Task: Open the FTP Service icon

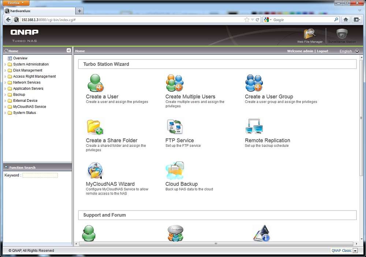Action: 175,127
